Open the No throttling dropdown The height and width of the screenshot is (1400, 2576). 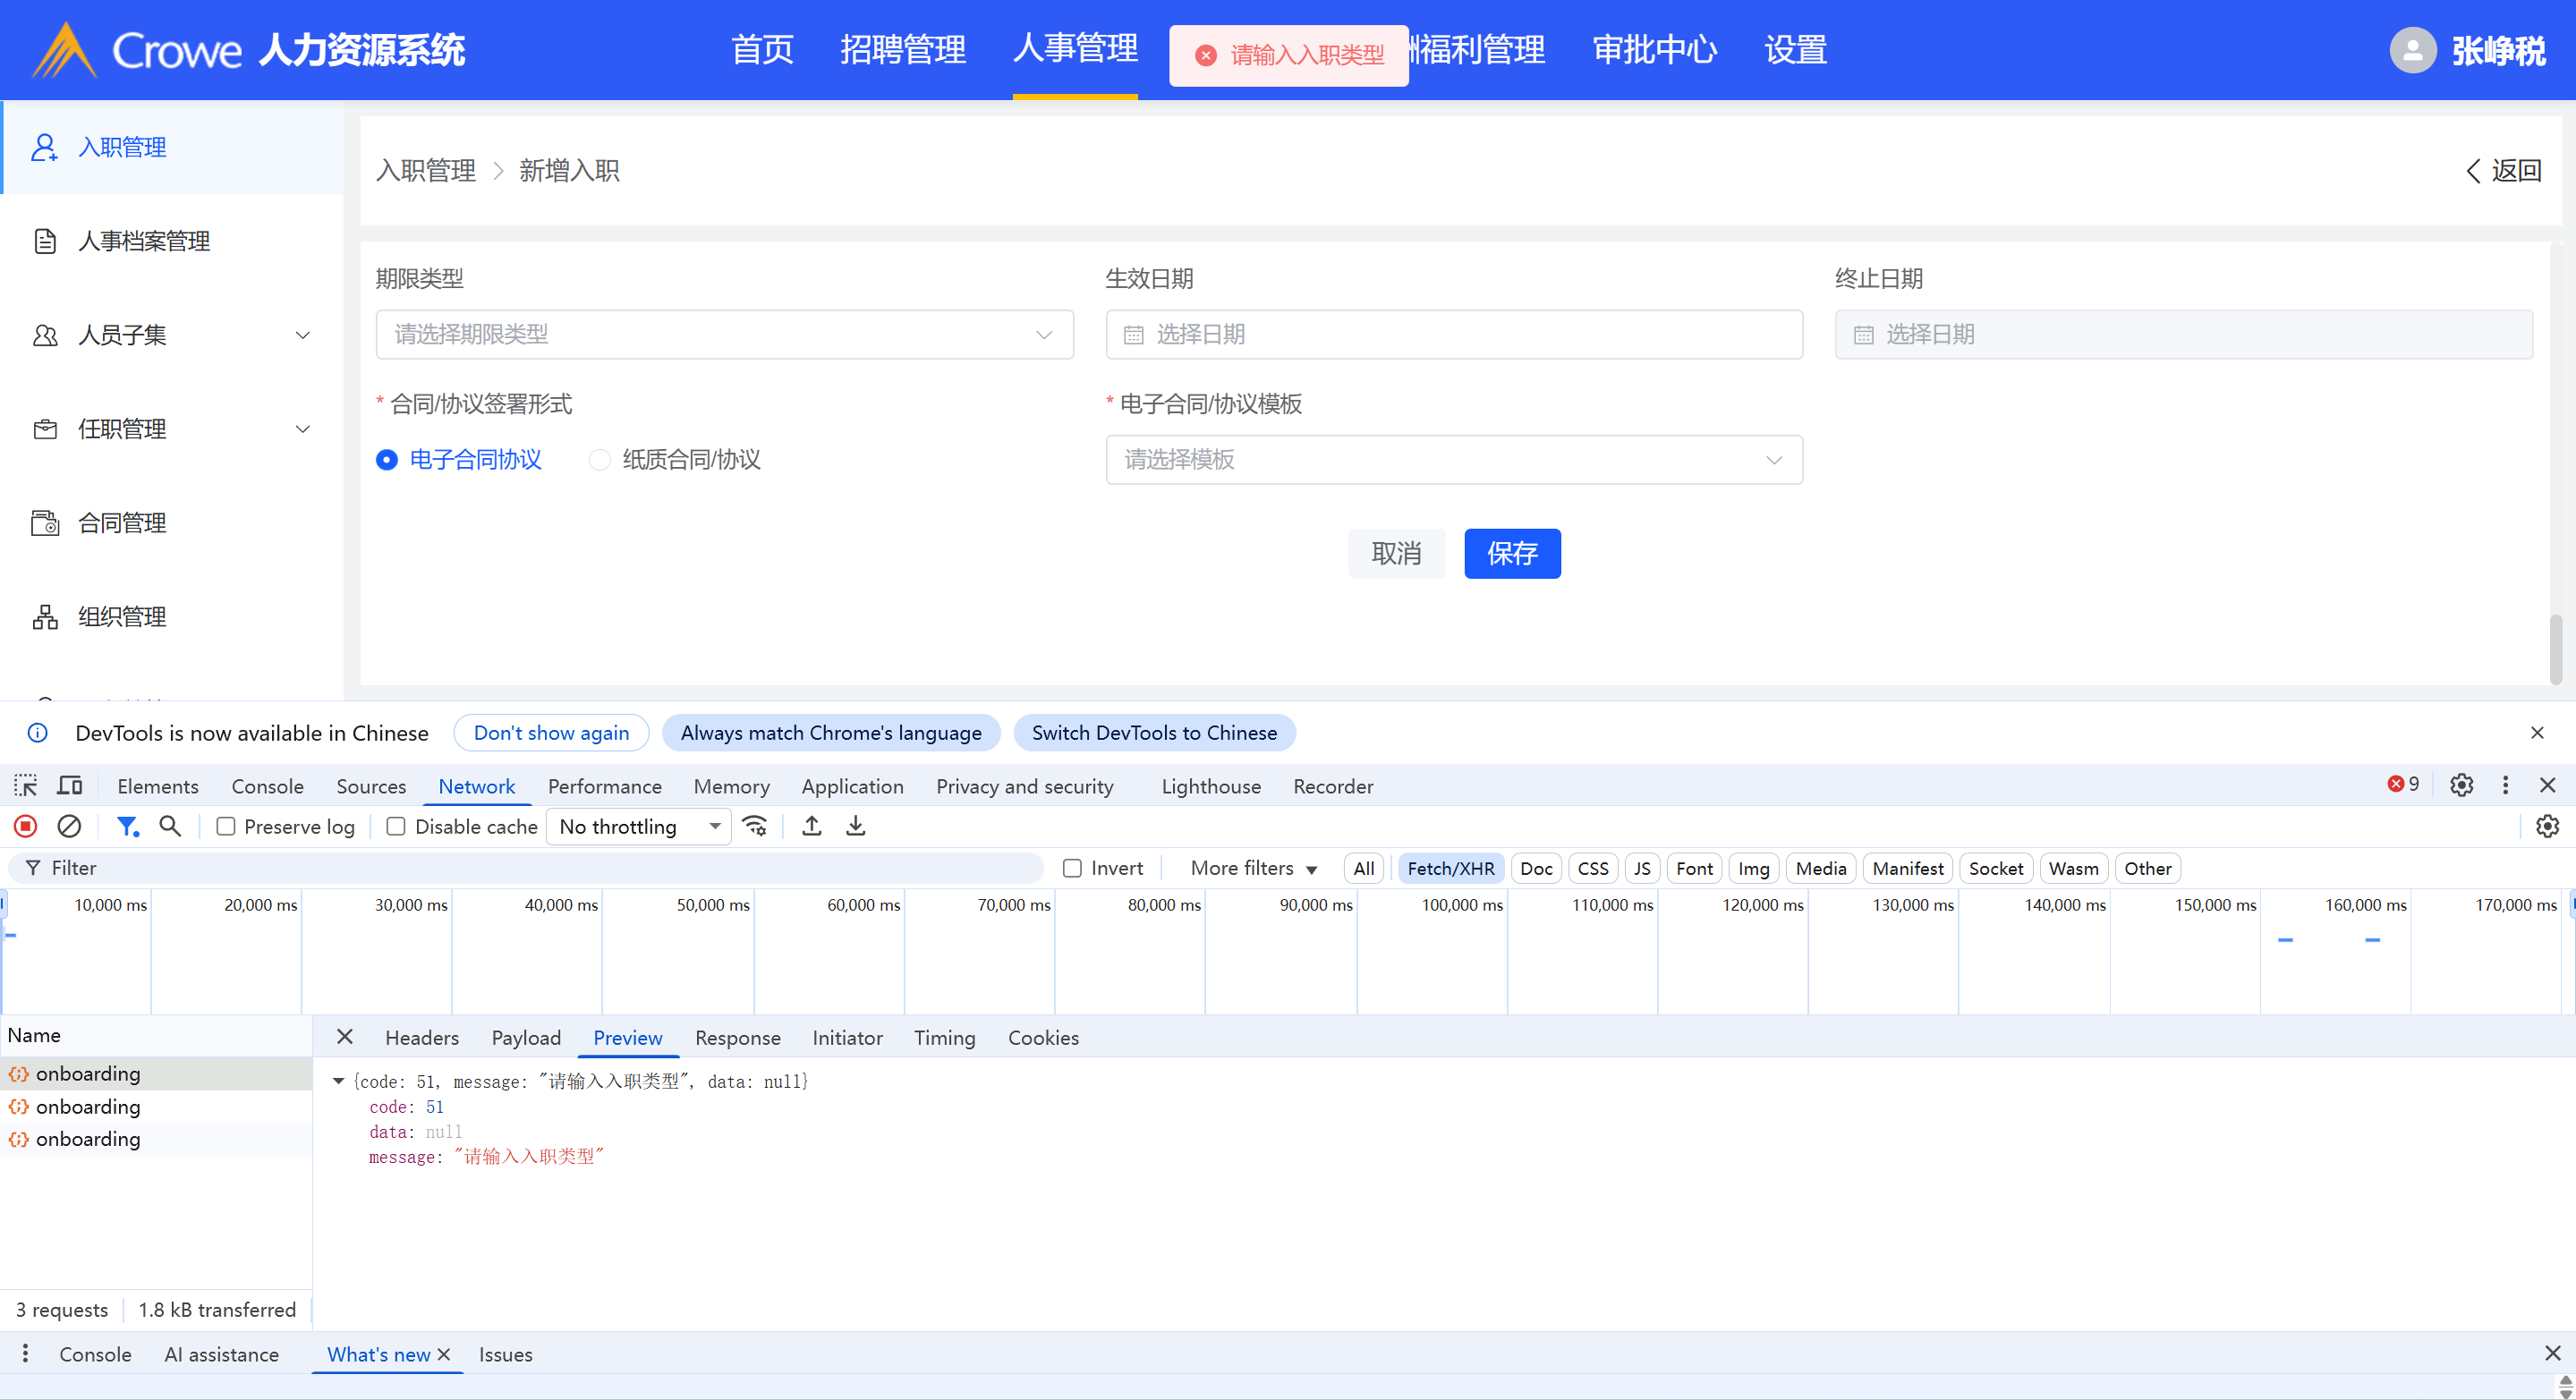coord(639,826)
